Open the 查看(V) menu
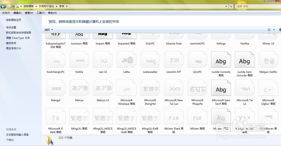Viewport: 281px width, 146px height. pos(29,13)
